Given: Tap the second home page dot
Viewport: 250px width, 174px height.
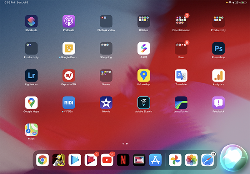Looking at the screenshot, I should click(x=127, y=144).
